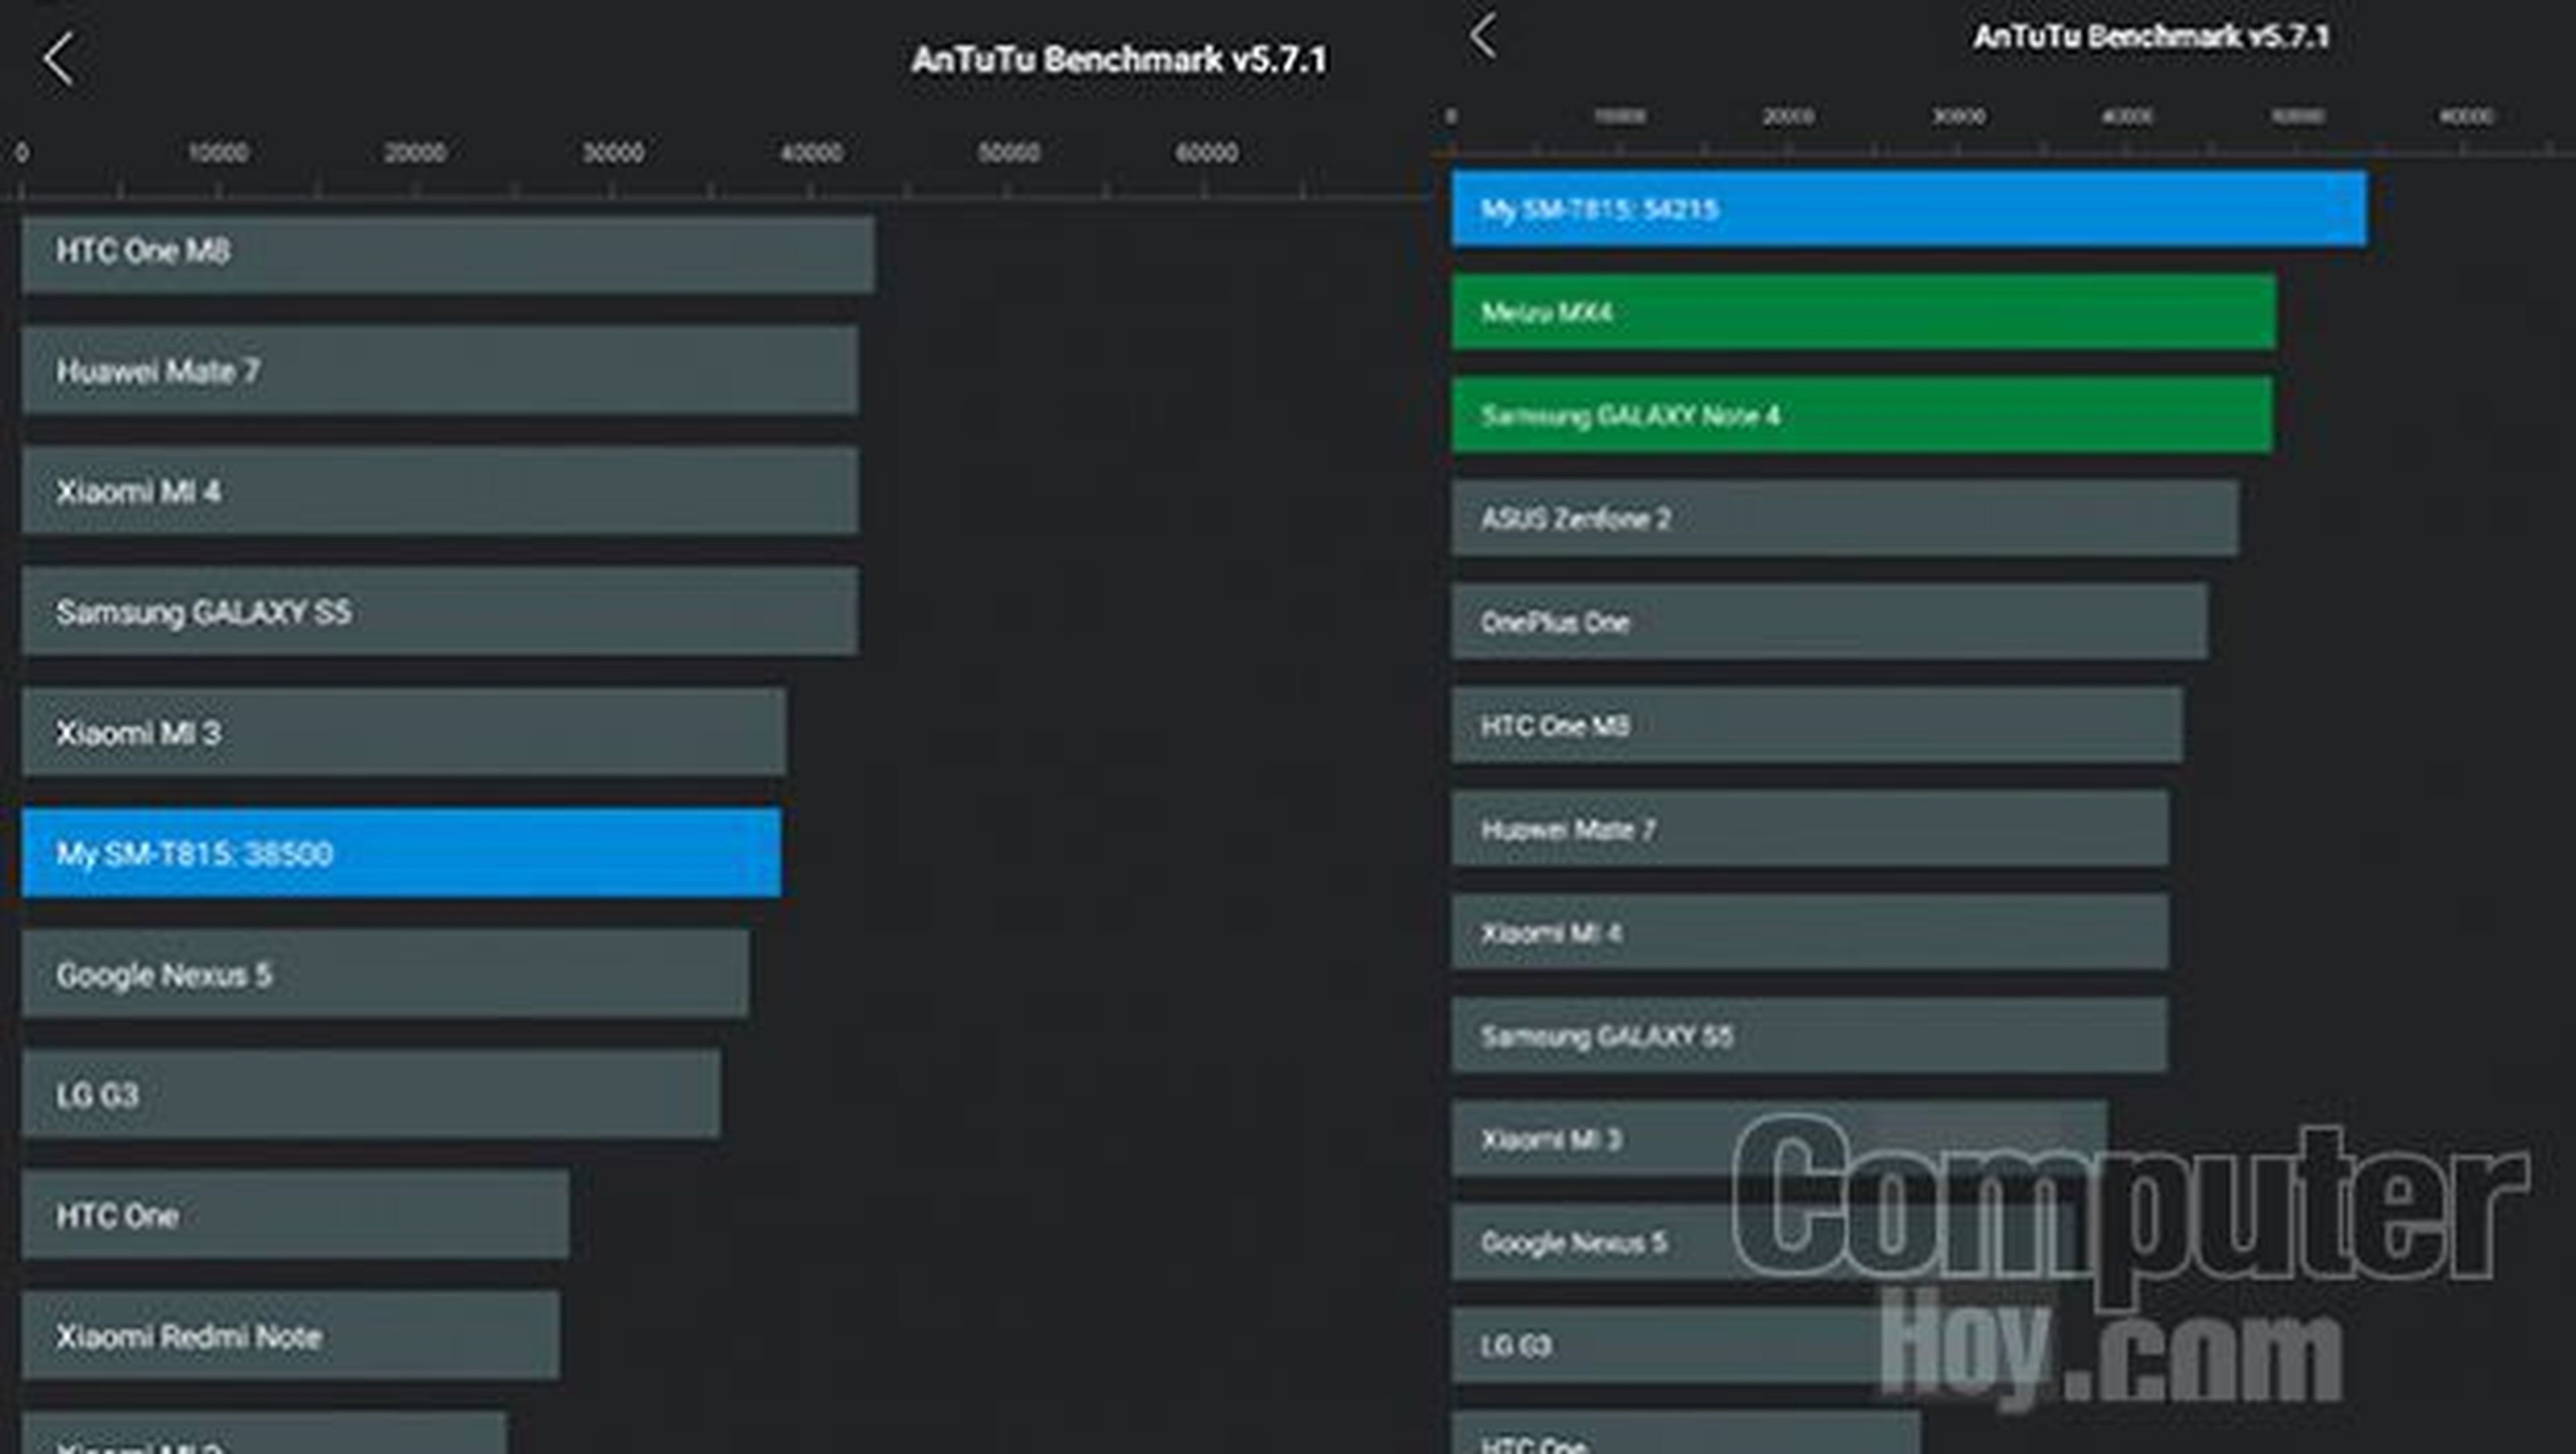
Task: Select HTC One bar in left chart
Action: click(295, 1215)
